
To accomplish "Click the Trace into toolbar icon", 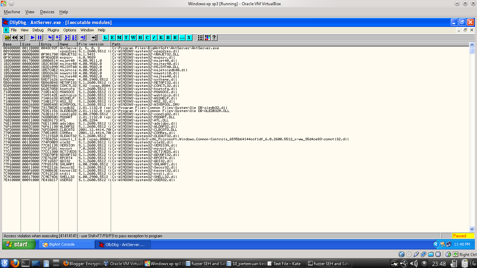I will (x=67, y=37).
